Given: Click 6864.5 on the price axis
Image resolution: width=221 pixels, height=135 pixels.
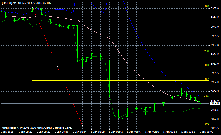Looking at the screenshot, I should [x=215, y=128].
